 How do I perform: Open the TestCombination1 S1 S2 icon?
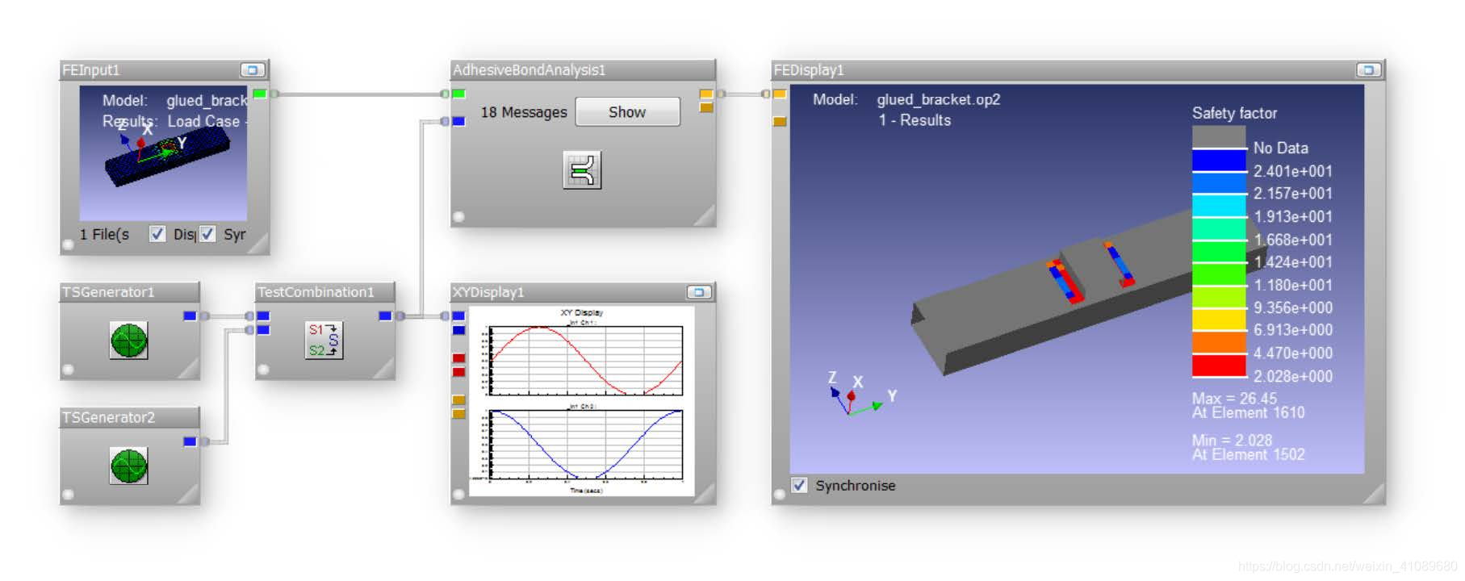[x=324, y=340]
